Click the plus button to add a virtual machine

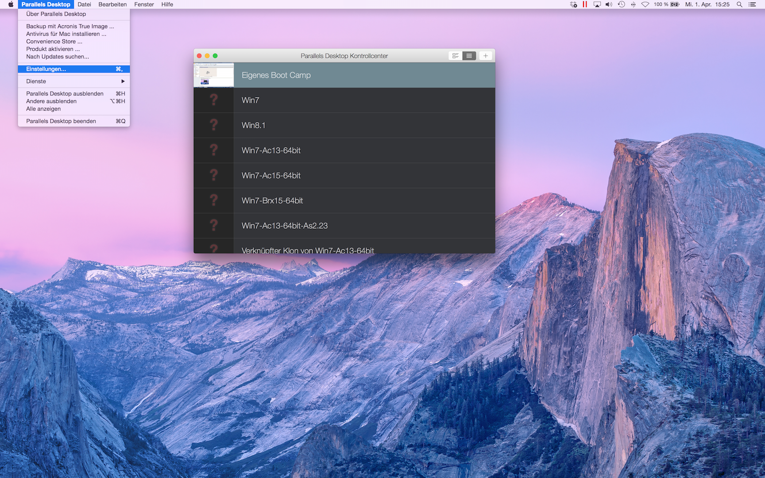pyautogui.click(x=486, y=56)
